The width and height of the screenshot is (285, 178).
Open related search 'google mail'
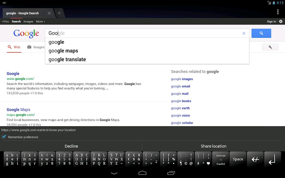point(180,94)
